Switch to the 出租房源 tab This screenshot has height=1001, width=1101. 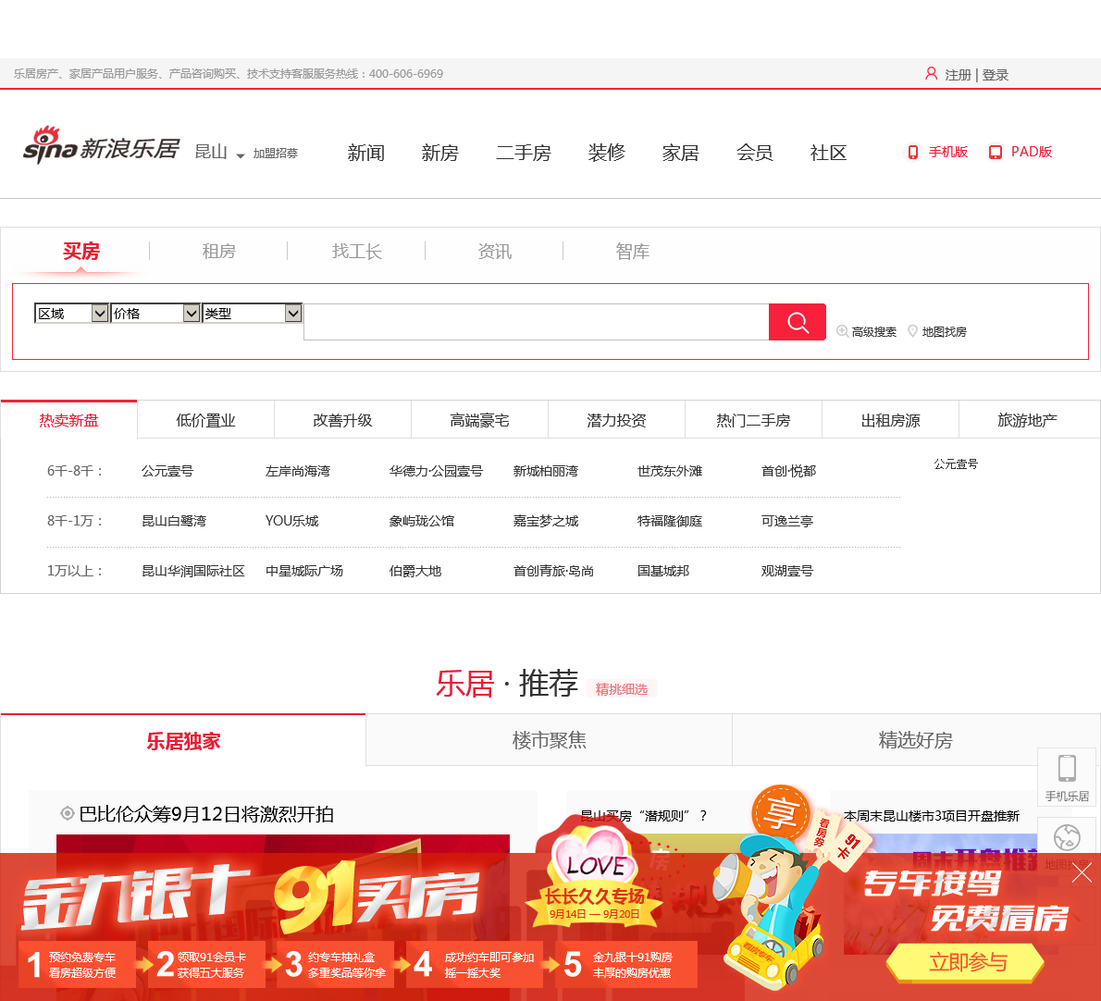(x=890, y=420)
